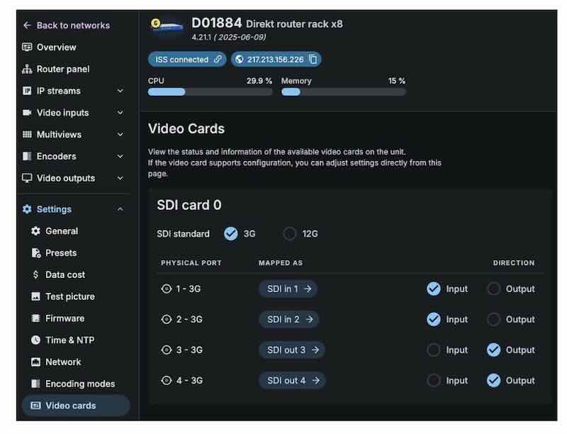This screenshot has width=567, height=434.
Task: Click the Router panel sidebar icon
Action: 27,69
